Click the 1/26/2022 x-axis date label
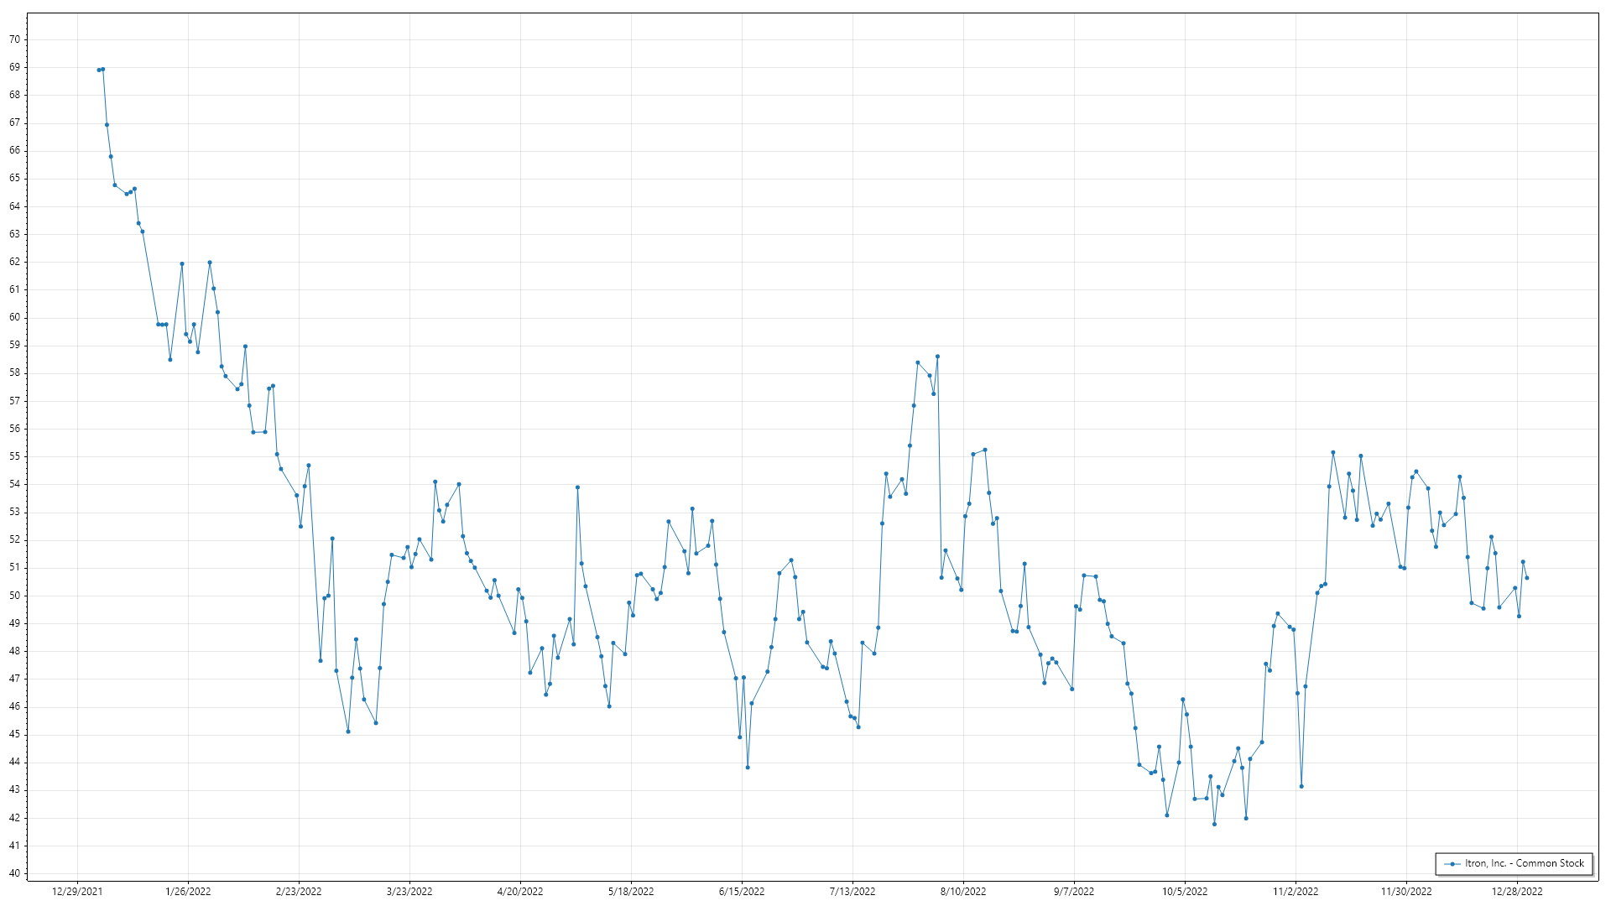1611x906 pixels. (x=188, y=892)
